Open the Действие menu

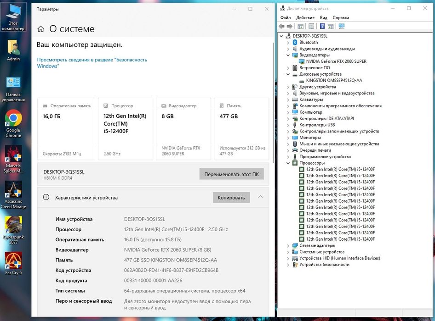pos(305,17)
